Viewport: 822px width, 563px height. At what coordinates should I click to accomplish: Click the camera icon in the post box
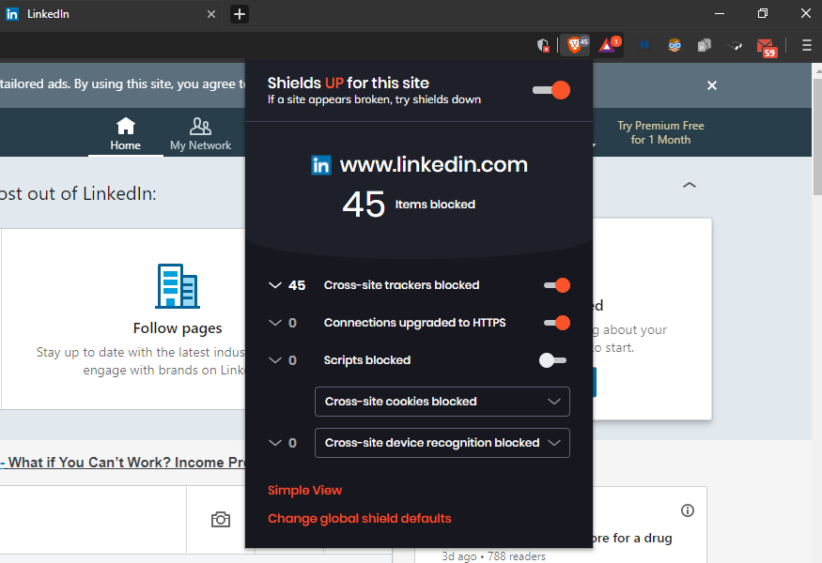tap(221, 519)
